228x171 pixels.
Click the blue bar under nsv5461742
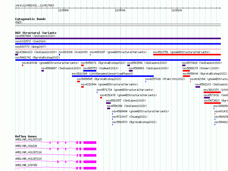click(x=118, y=60)
